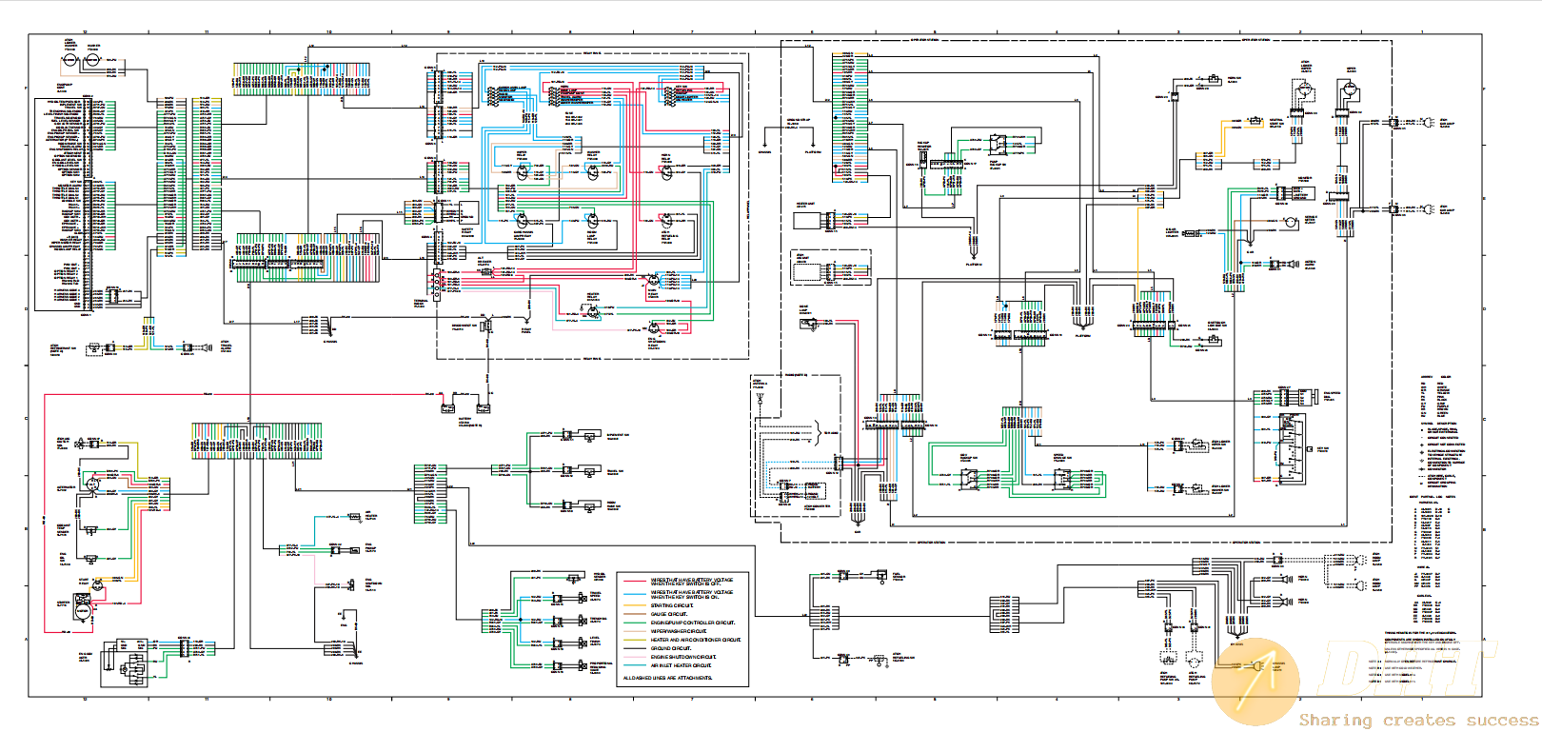Click legend text about key switch ON

[692, 594]
